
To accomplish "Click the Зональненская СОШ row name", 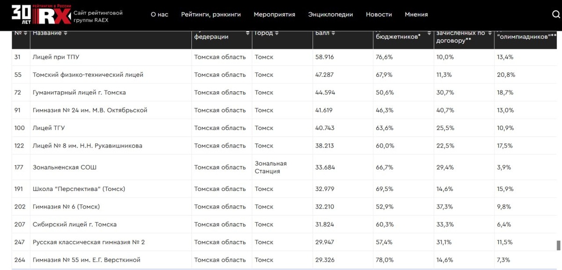I will pos(65,168).
